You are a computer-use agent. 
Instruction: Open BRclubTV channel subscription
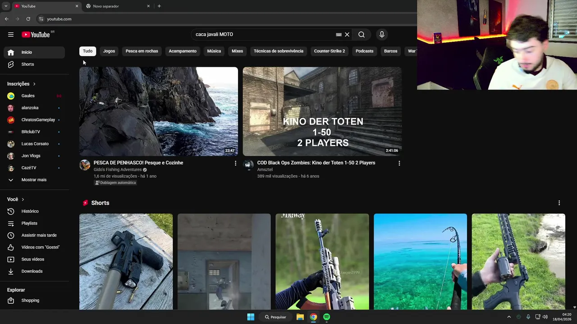[34, 132]
